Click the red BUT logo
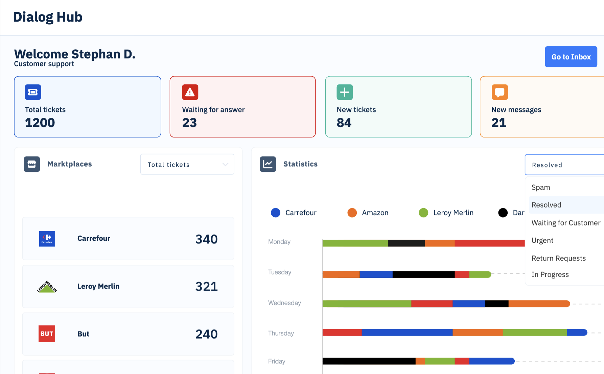Viewport: 604px width, 374px height. [47, 334]
